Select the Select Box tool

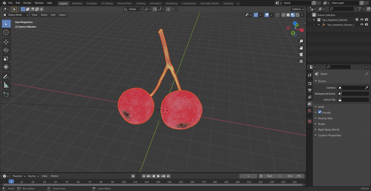click(x=6, y=24)
